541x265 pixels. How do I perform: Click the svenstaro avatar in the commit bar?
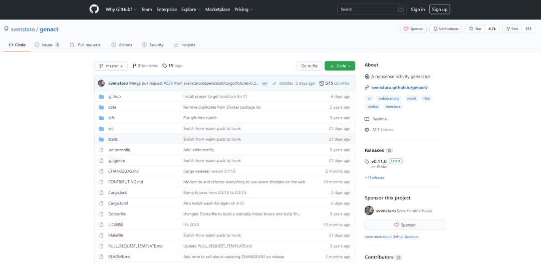click(101, 83)
